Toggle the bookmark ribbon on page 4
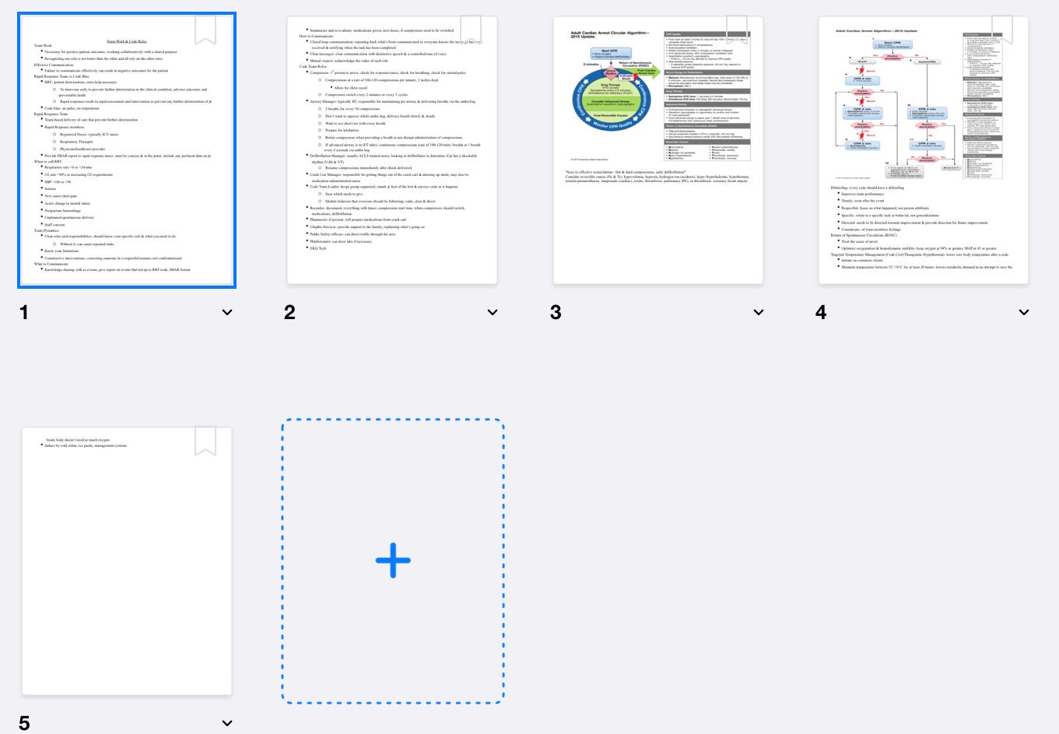The height and width of the screenshot is (734, 1059). (1002, 30)
